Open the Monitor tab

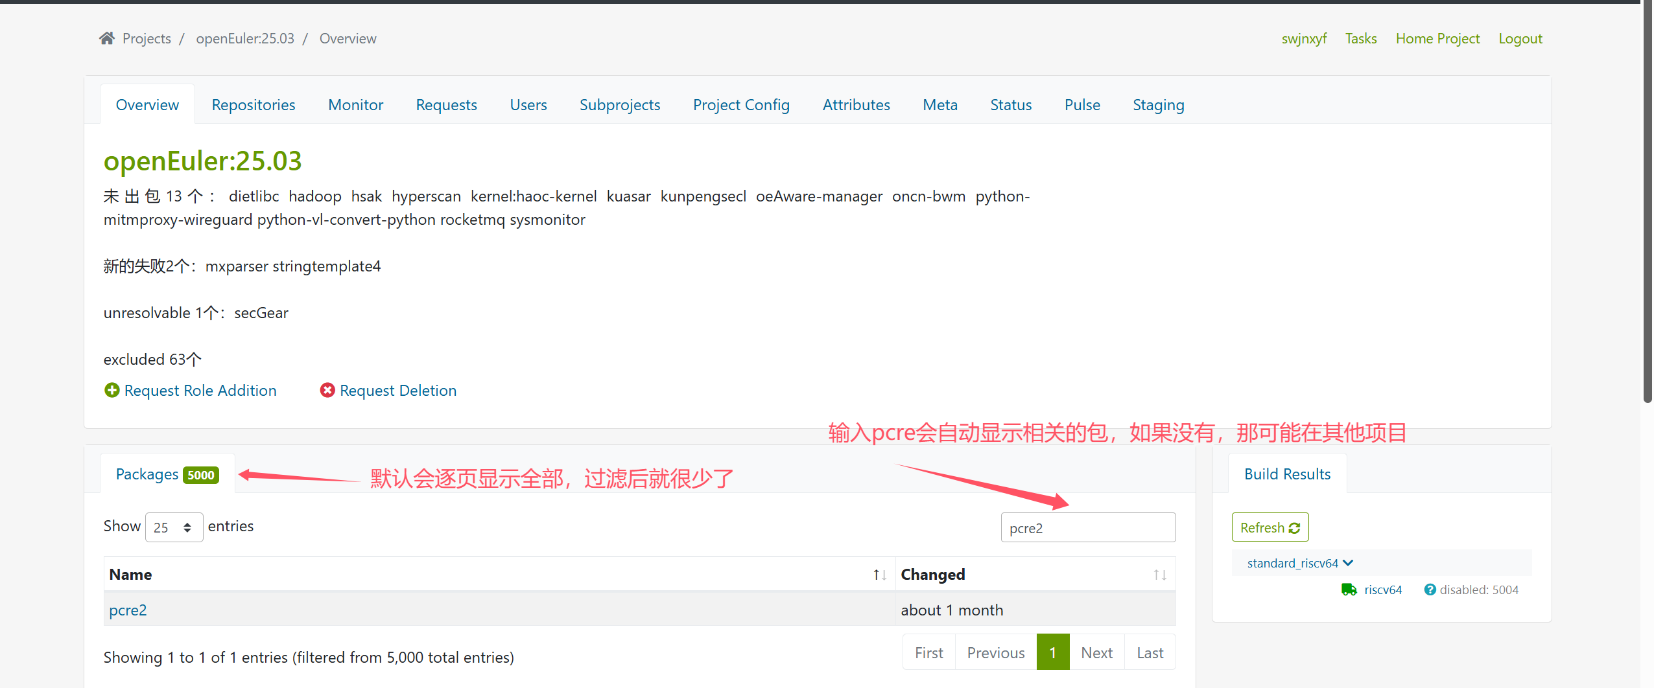(355, 105)
